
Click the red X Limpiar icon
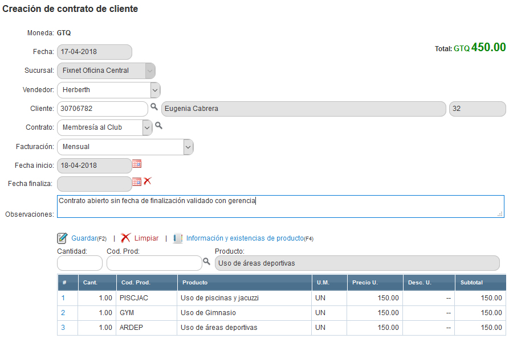tap(126, 238)
